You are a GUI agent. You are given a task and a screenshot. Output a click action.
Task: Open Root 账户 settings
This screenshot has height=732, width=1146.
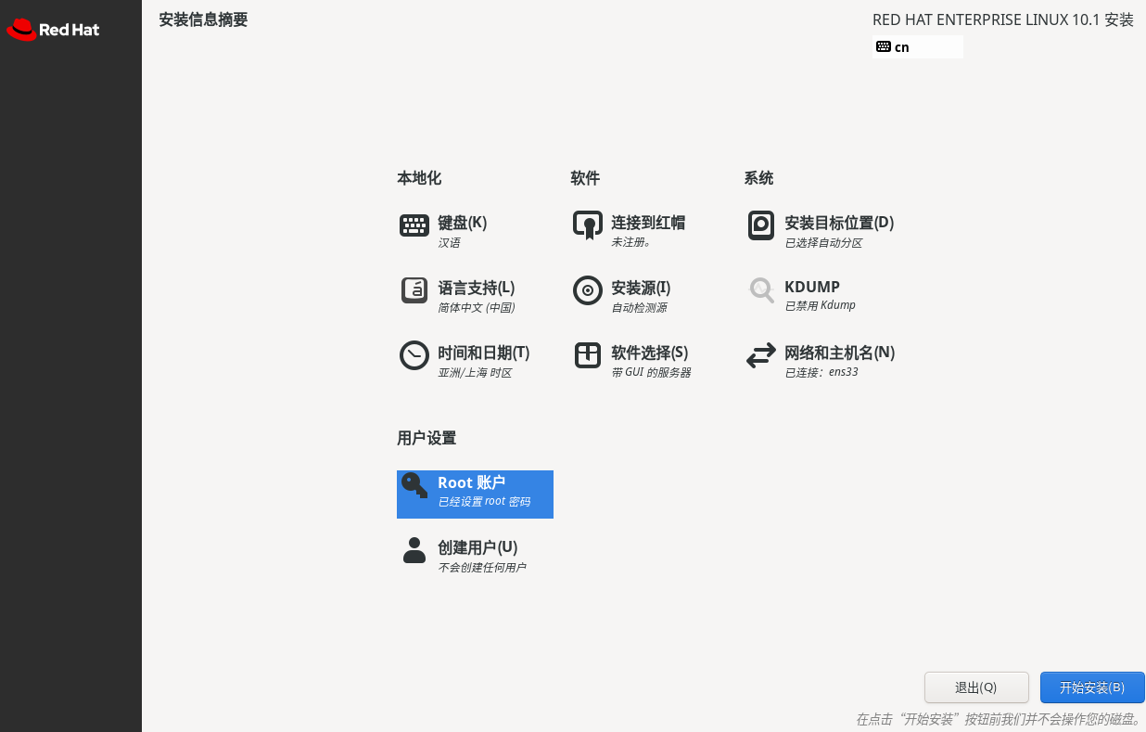[x=475, y=494]
